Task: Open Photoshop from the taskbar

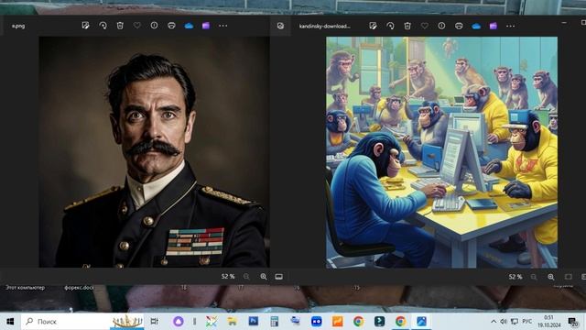Action: [x=254, y=321]
